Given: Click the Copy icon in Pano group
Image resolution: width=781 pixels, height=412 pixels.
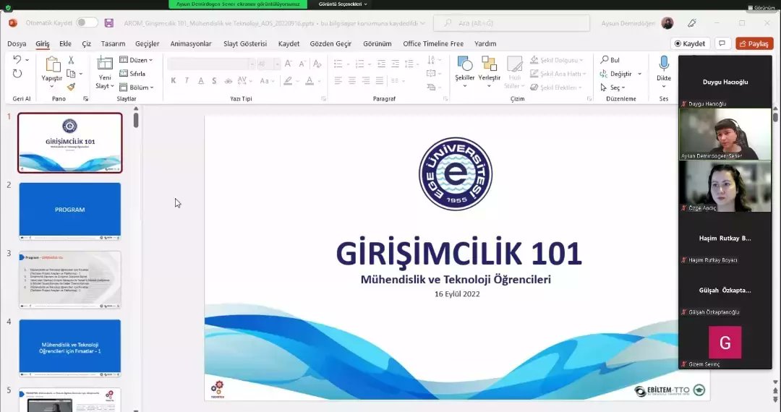Looking at the screenshot, I should coord(71,74).
